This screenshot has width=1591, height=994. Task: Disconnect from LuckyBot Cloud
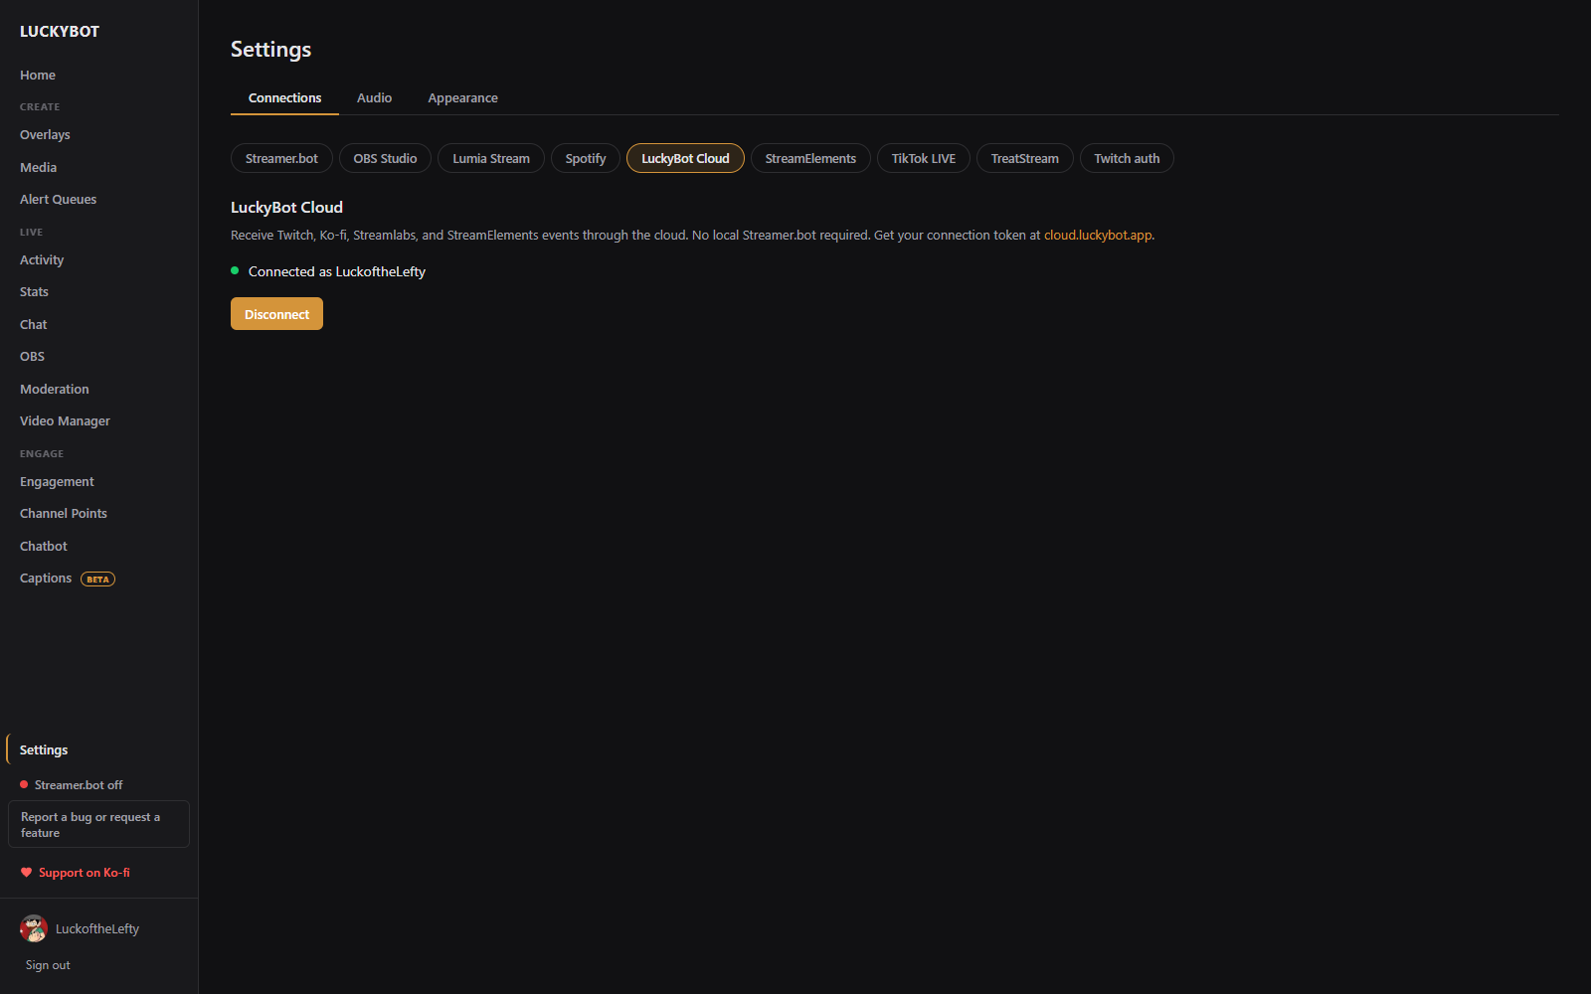tap(276, 314)
